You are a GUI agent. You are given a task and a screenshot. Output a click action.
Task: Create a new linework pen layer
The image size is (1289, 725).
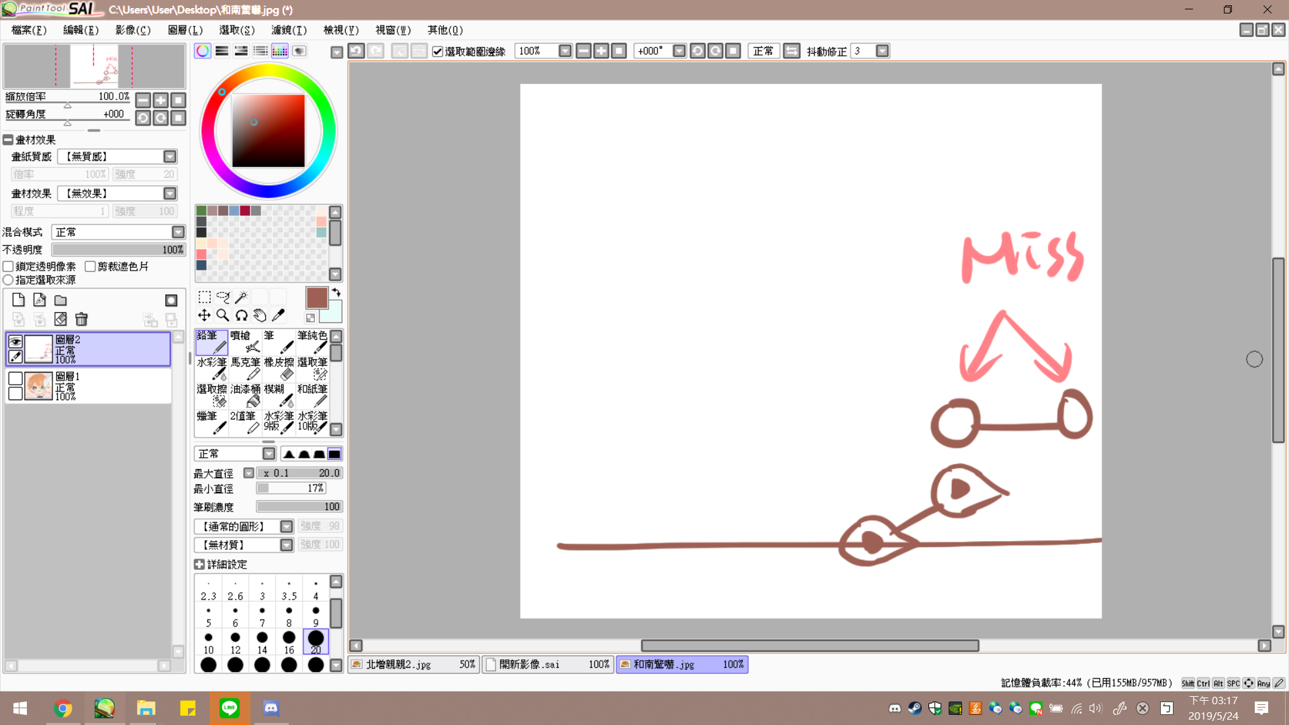(x=40, y=300)
